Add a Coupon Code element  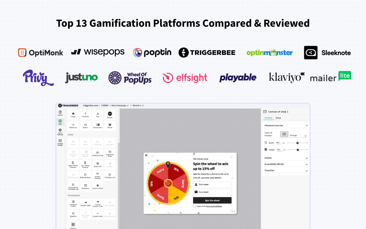point(85,204)
